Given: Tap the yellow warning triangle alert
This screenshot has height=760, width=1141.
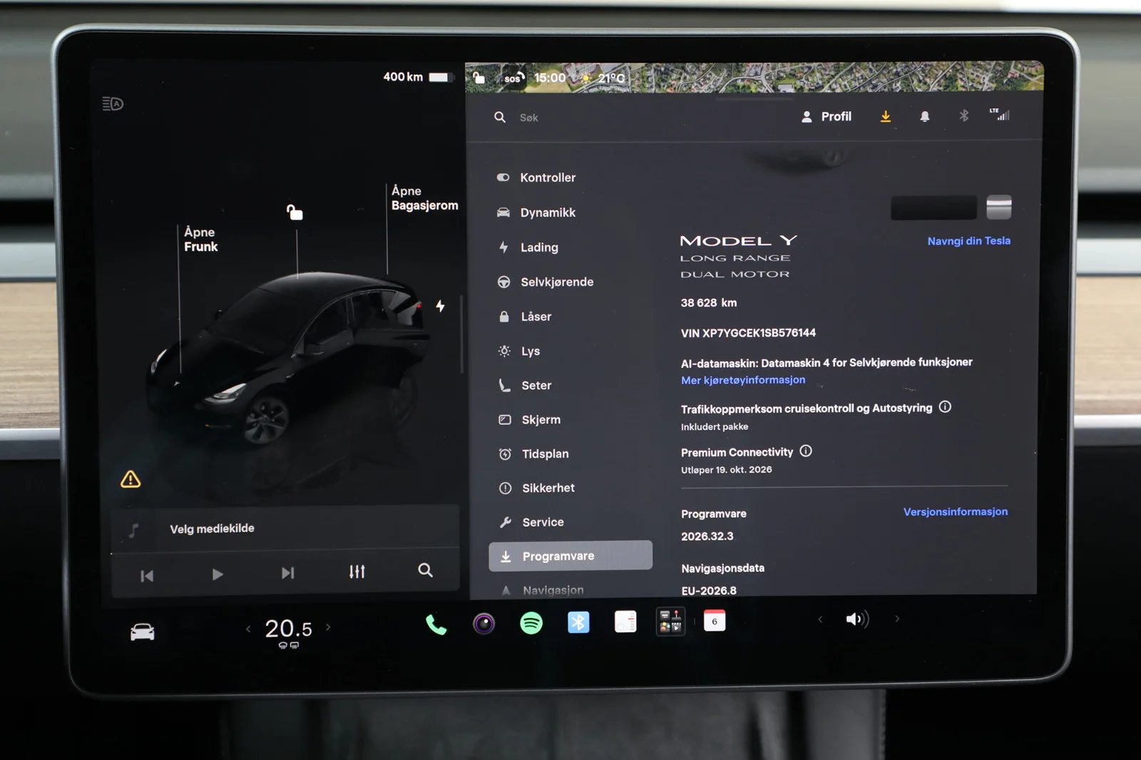Looking at the screenshot, I should 131,479.
